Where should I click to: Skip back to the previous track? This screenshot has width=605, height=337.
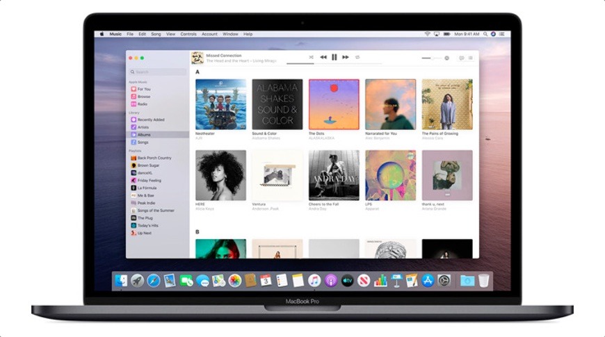pyautogui.click(x=323, y=57)
